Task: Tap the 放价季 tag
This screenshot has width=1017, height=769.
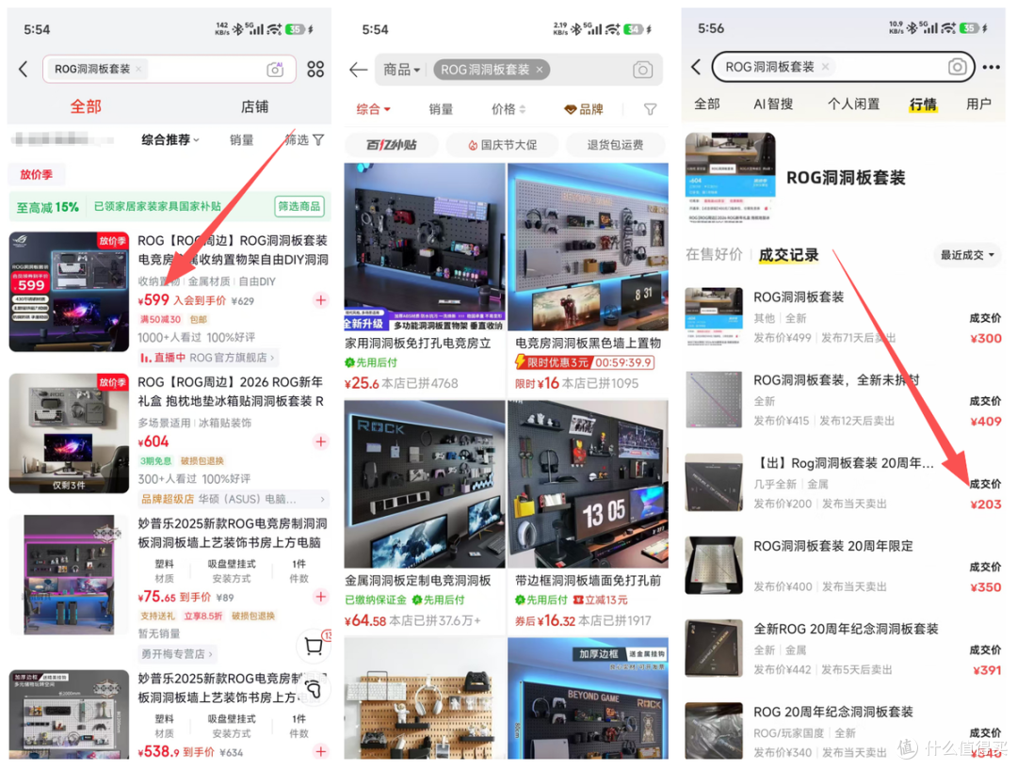Action: point(37,174)
